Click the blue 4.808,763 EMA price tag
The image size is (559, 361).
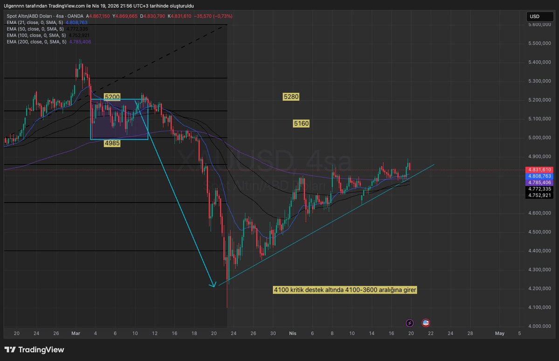[x=539, y=176]
